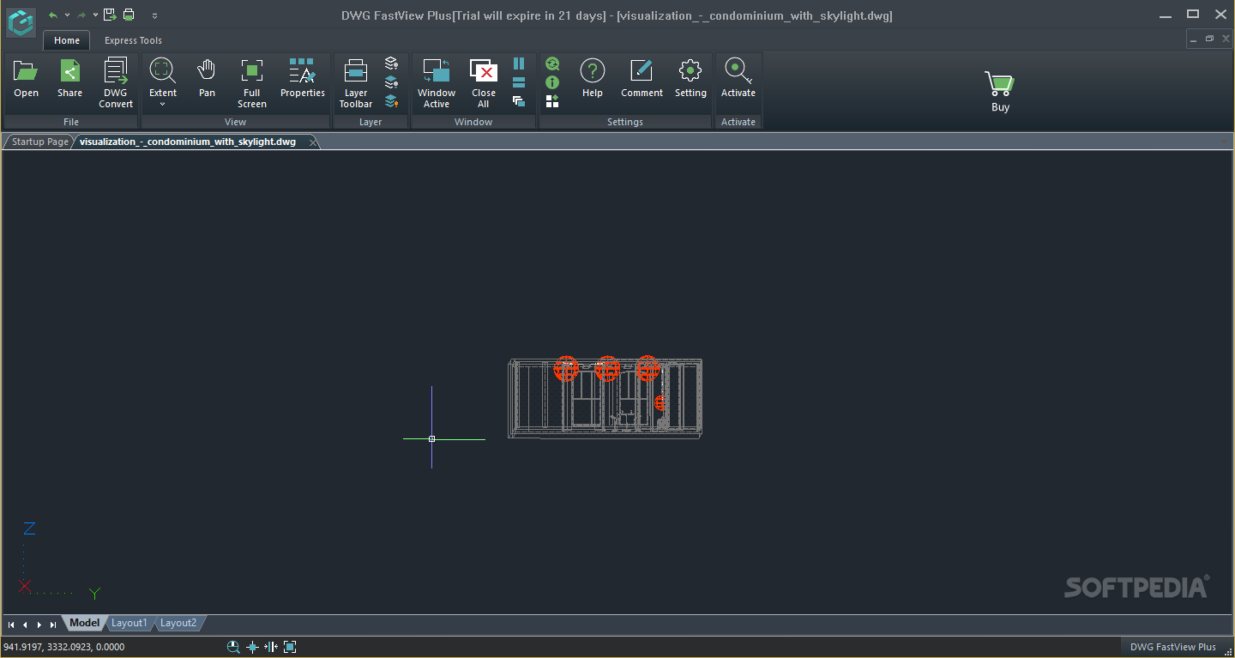Save the drawing from quick access toolbar
This screenshot has width=1235, height=658.
coord(110,15)
